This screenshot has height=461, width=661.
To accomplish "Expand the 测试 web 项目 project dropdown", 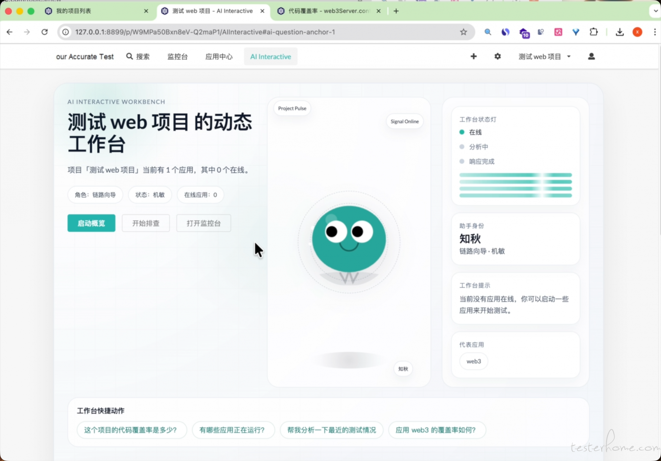I will (x=544, y=57).
